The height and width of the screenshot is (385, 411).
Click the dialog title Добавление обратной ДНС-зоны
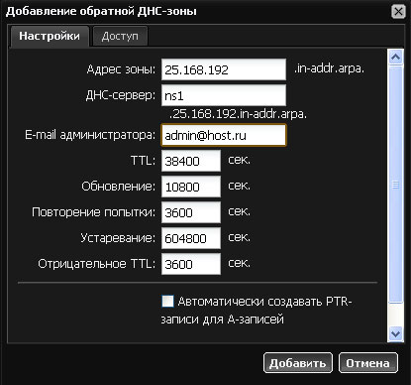click(x=101, y=11)
